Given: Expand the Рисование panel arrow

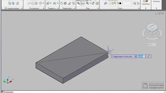Looking at the screenshot, I should (44, 8).
